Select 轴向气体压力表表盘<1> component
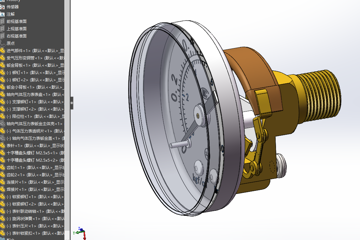 coord(36,95)
